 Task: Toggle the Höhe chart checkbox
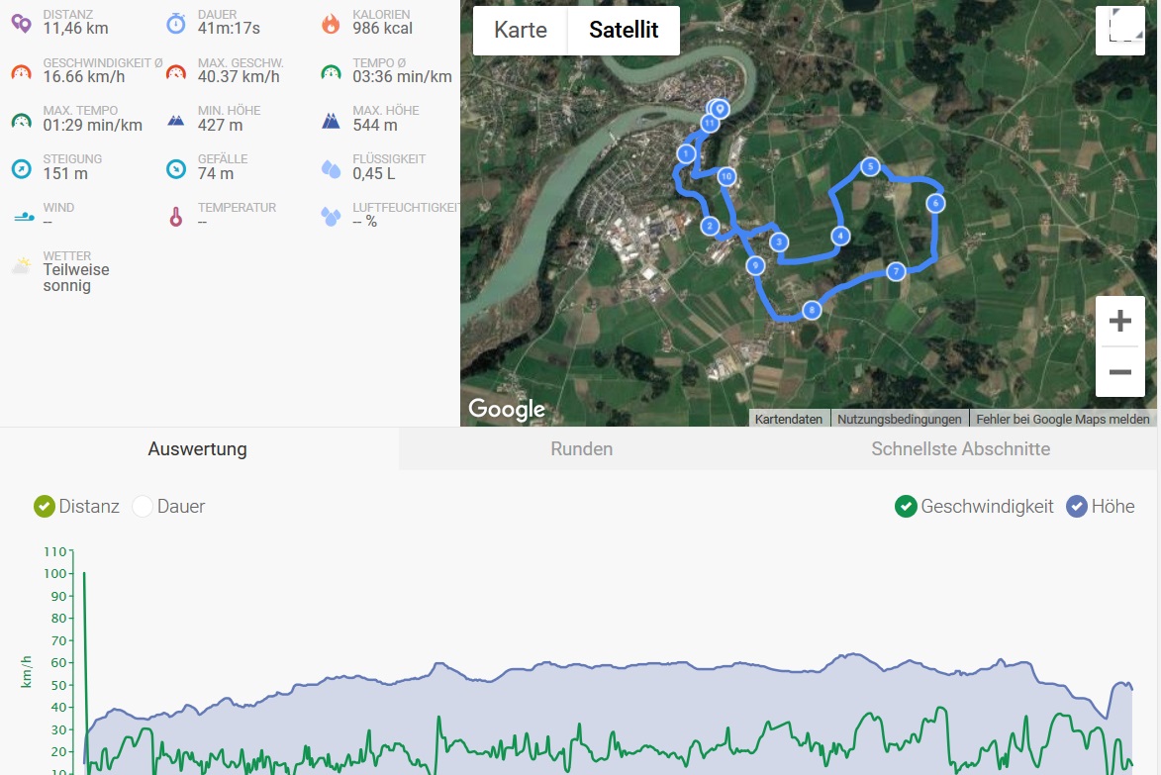[x=1077, y=507]
